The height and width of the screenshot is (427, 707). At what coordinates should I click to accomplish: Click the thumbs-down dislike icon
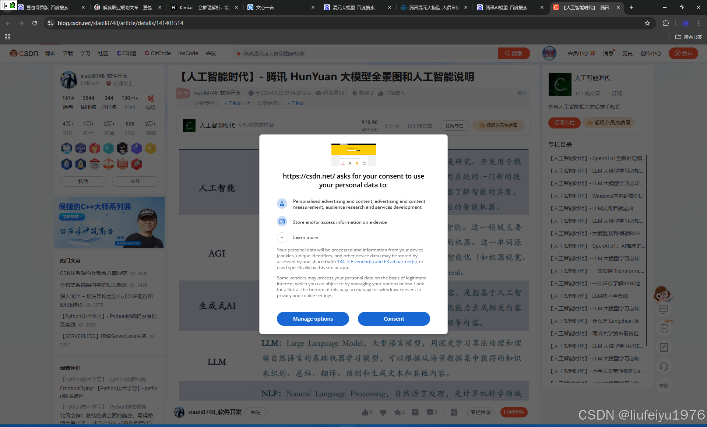click(x=383, y=412)
